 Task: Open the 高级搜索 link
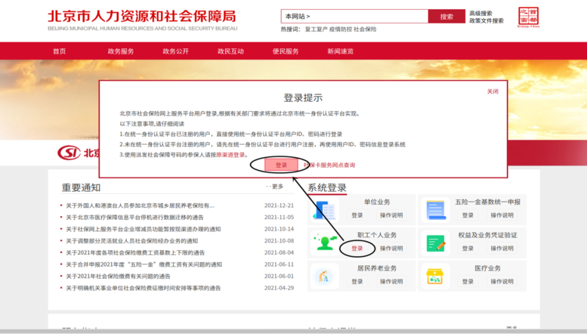pos(480,14)
